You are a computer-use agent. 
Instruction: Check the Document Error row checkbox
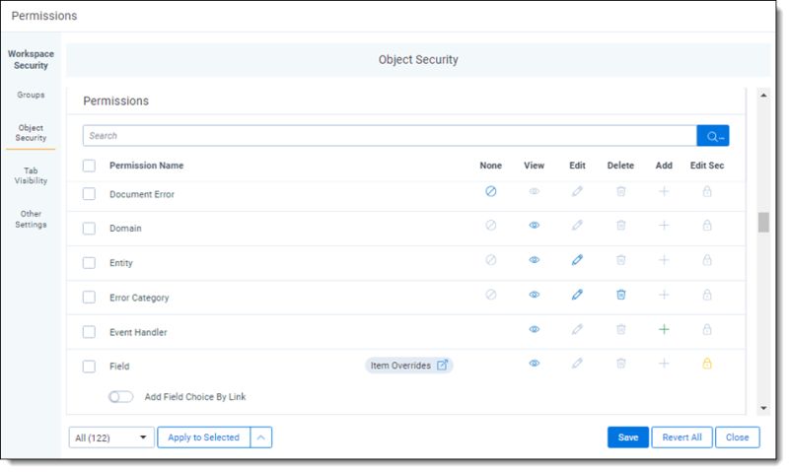[89, 194]
